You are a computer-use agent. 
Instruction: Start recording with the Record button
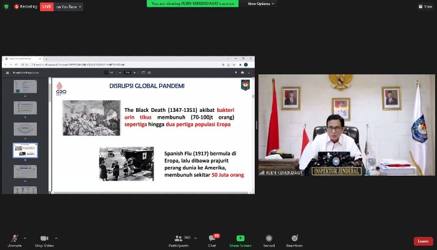click(268, 240)
